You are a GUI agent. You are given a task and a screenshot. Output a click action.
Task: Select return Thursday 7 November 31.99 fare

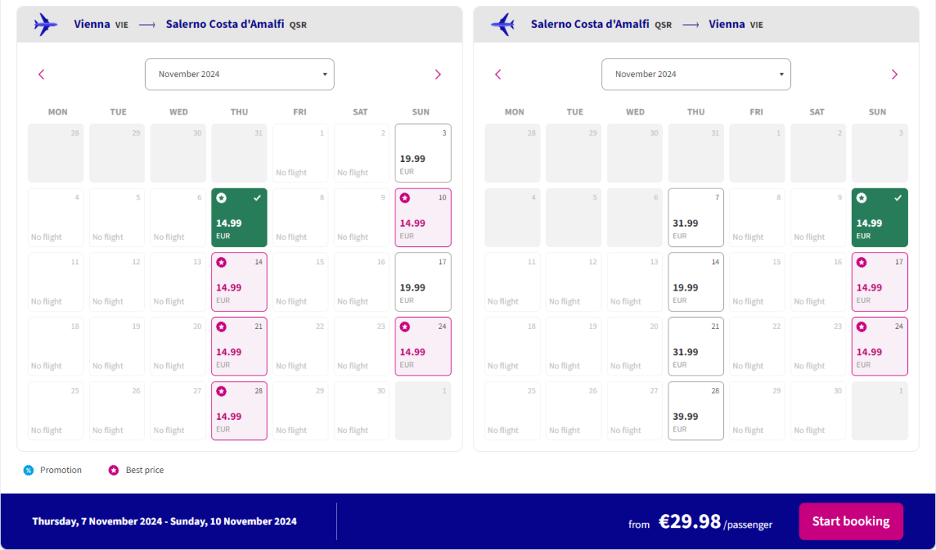[x=696, y=217]
